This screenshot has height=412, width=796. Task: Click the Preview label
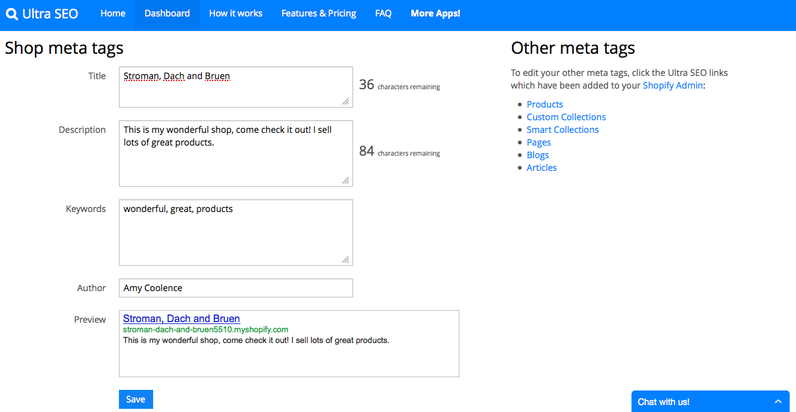coord(90,320)
